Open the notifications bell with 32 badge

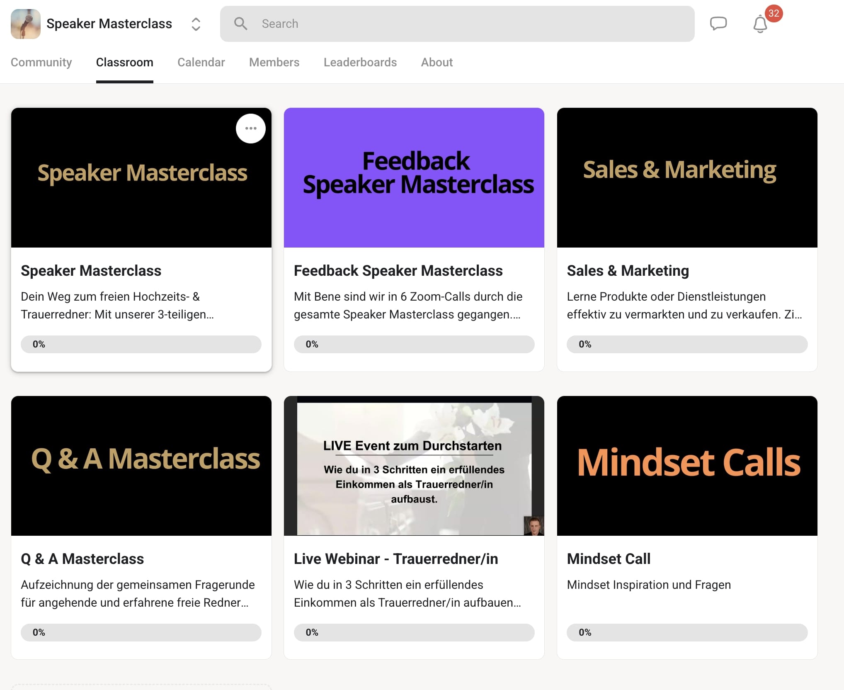(x=760, y=24)
